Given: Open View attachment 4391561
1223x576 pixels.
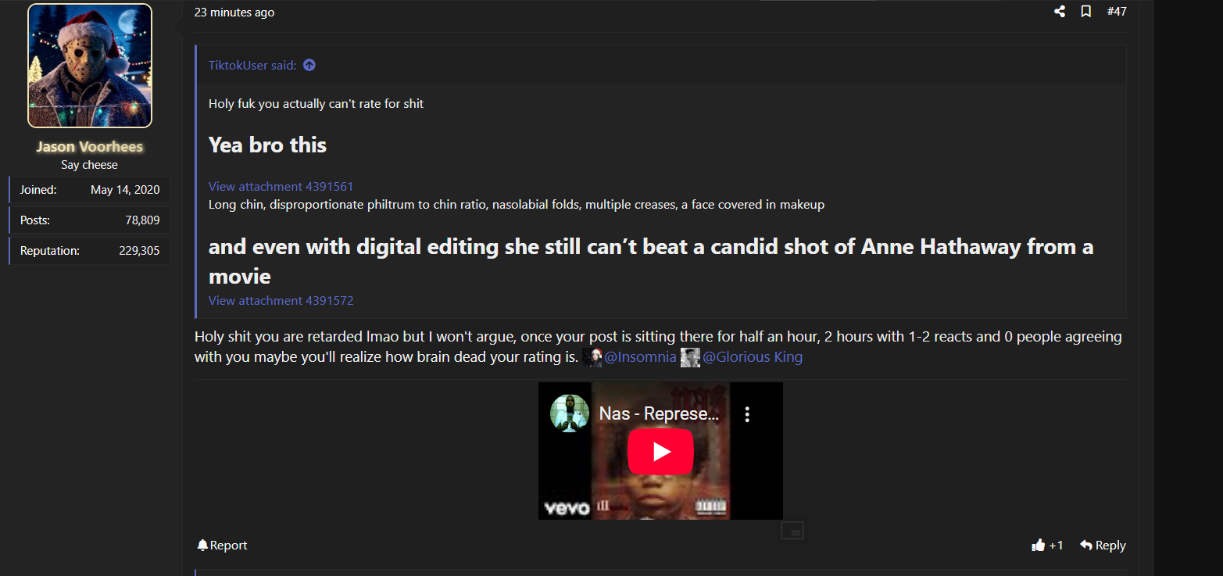Looking at the screenshot, I should pos(281,187).
